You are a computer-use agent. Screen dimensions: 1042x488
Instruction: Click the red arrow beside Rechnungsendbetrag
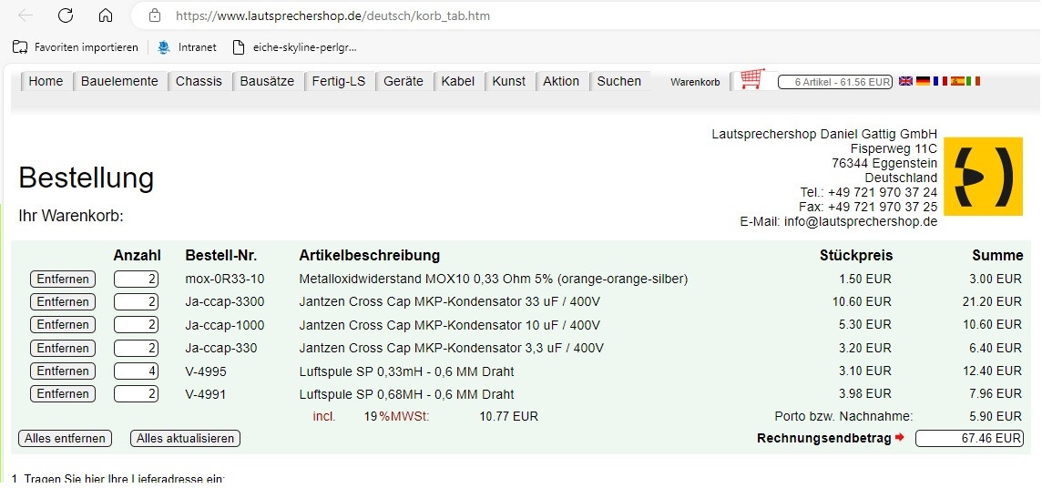click(x=900, y=438)
